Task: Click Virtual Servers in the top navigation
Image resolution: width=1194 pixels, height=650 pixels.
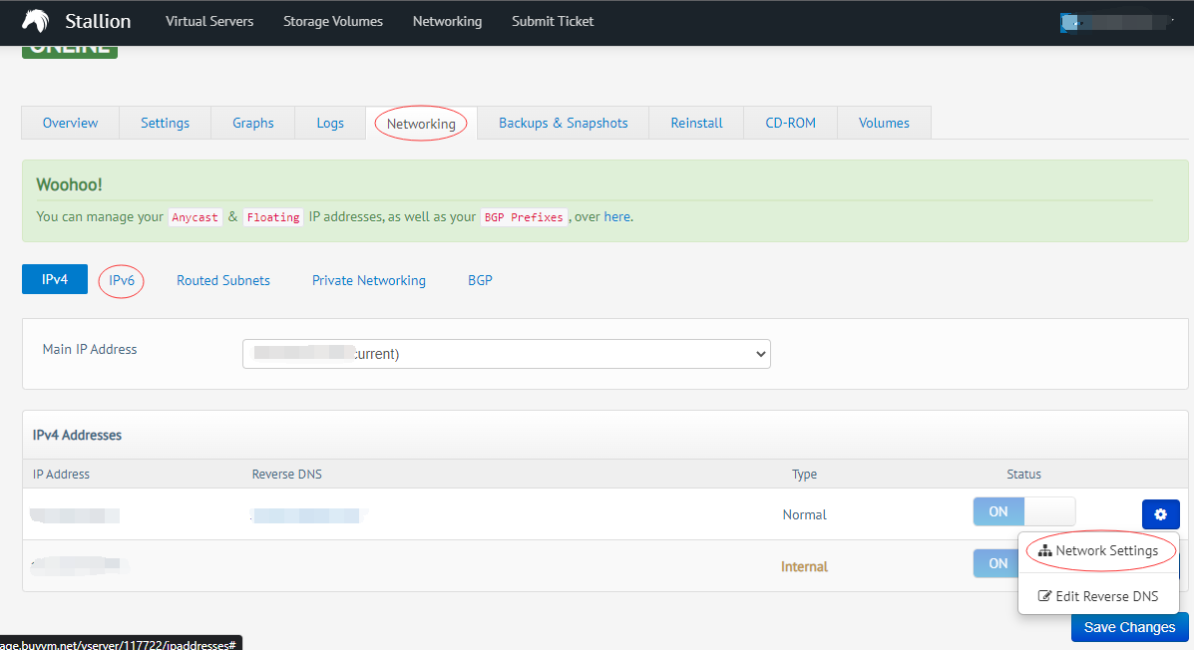Action: 209,20
